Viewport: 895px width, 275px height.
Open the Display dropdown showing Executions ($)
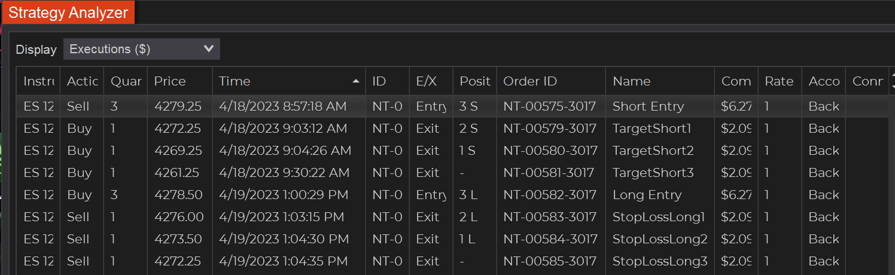pyautogui.click(x=141, y=49)
